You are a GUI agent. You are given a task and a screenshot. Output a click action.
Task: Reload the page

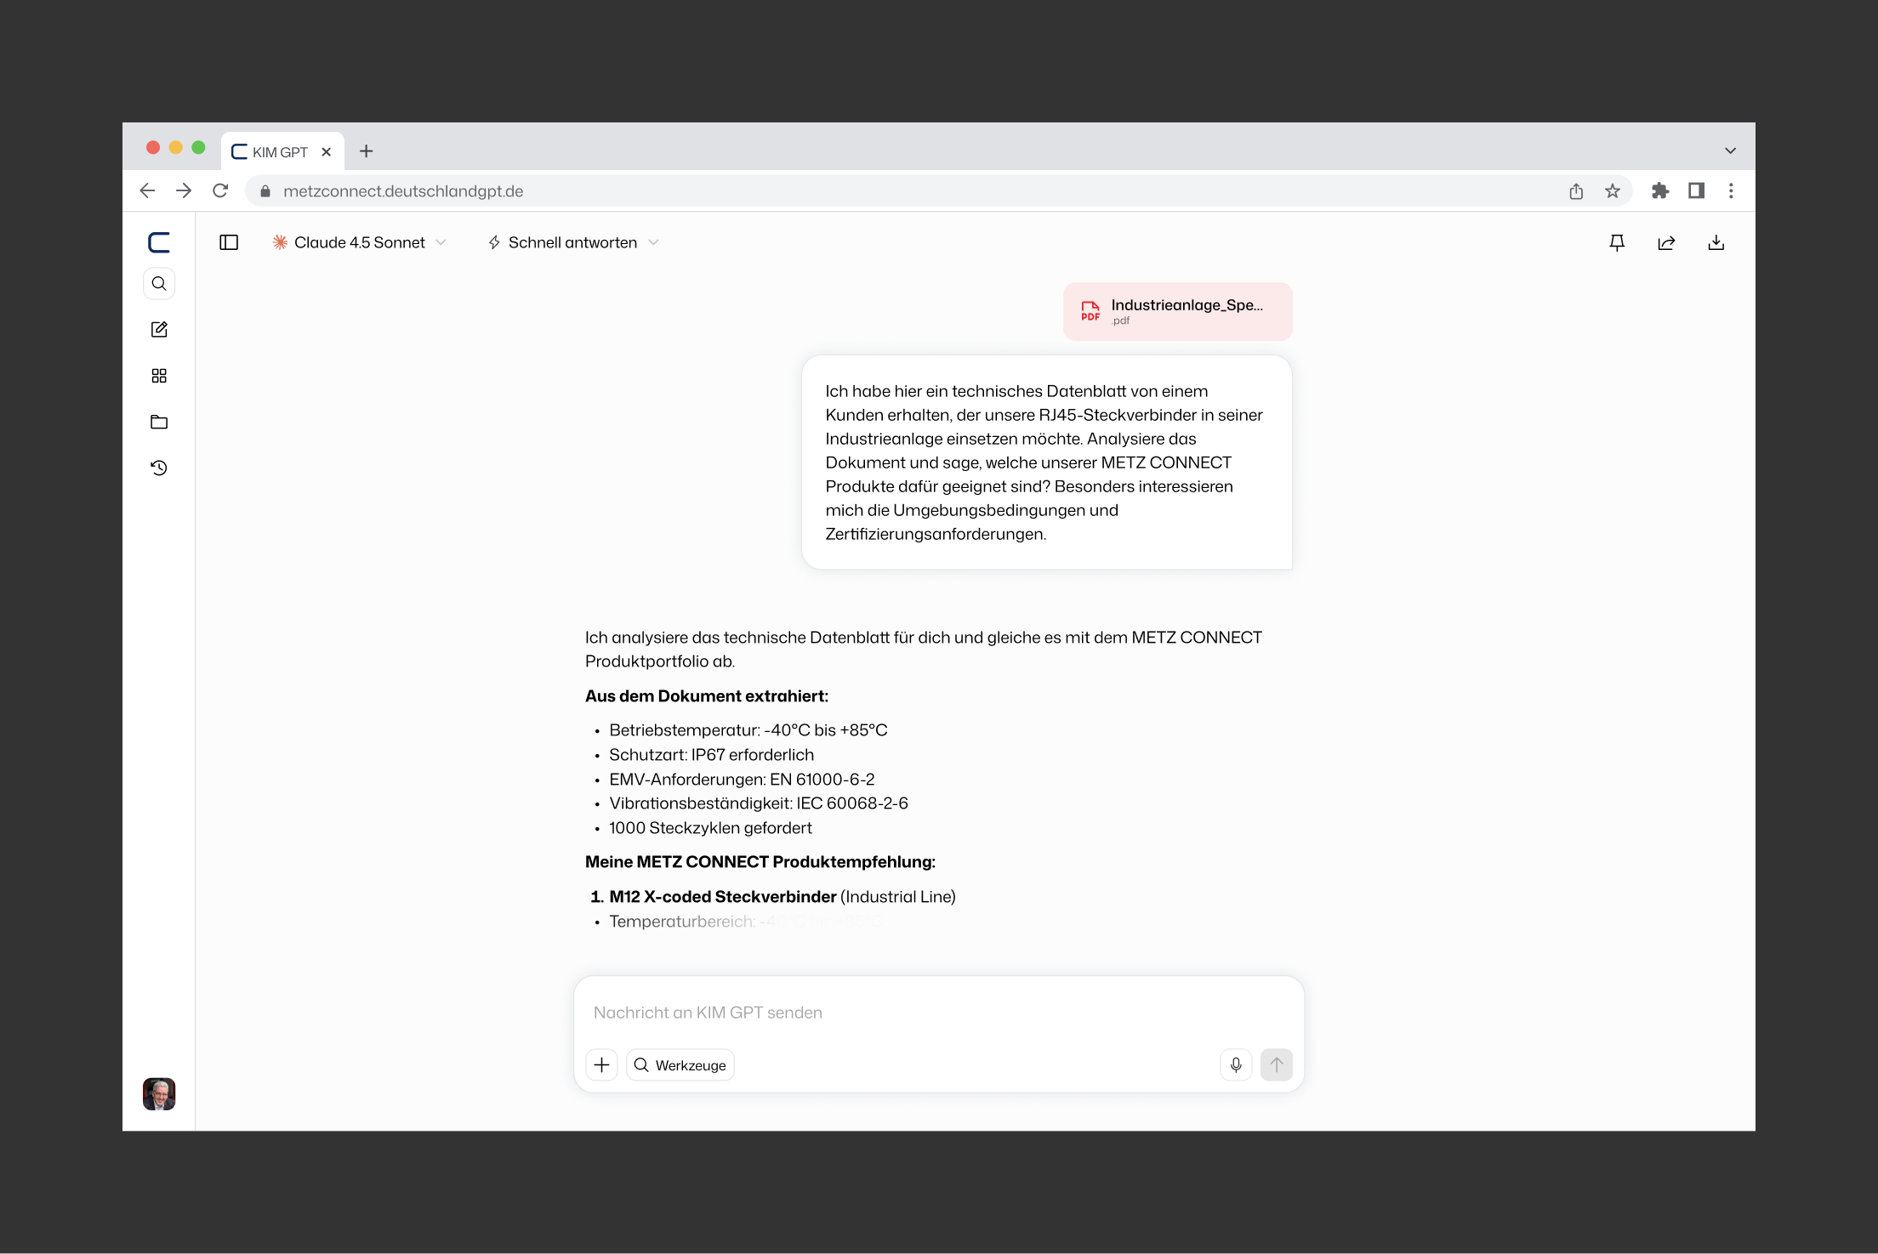(x=220, y=191)
